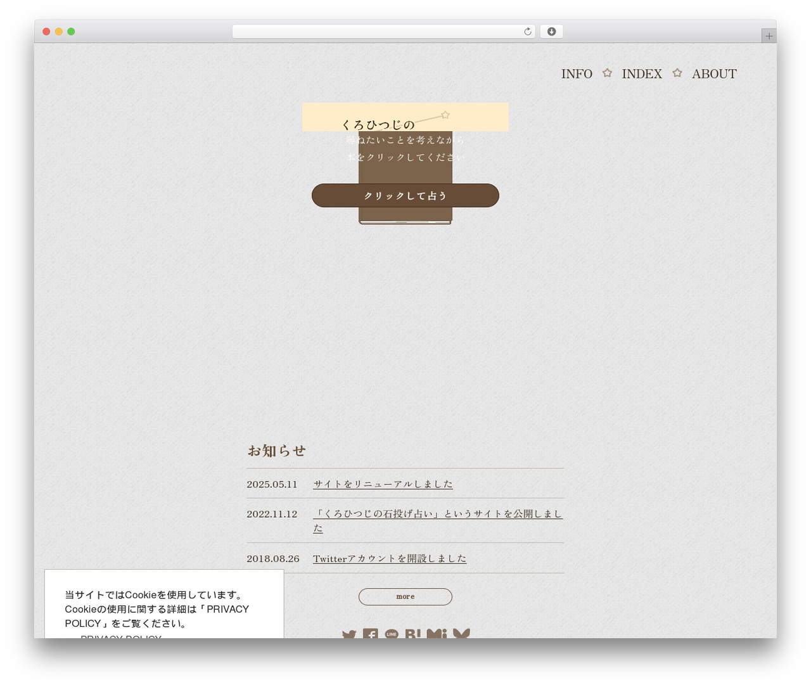Share the site via the Twitter bird icon

coord(349,634)
